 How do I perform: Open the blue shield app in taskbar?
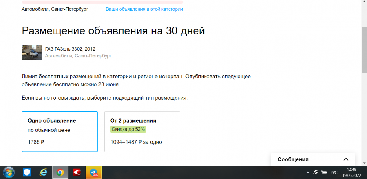pos(27,173)
